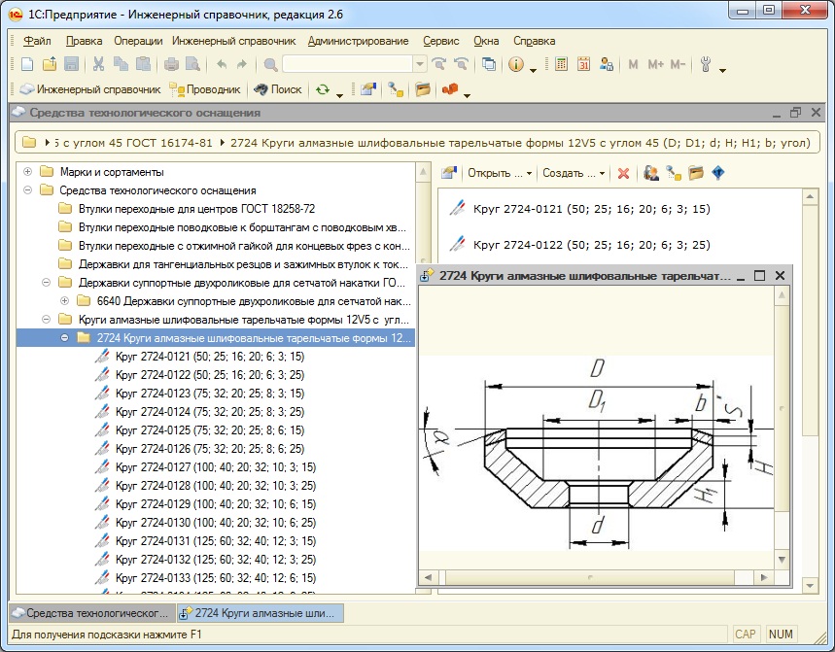Switch to 2724 Круги алмазные шли... window tab

[x=261, y=613]
